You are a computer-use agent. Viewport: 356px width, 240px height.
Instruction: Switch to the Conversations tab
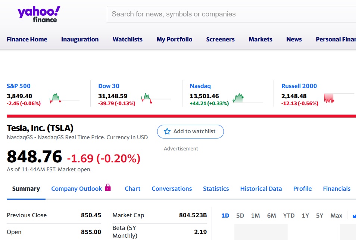(x=172, y=189)
